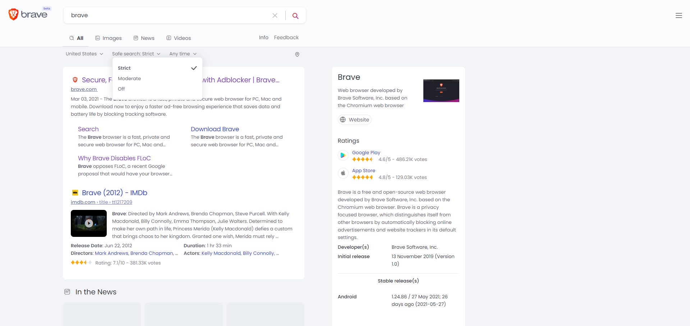The width and height of the screenshot is (690, 326).
Task: Expand the Any time filter dropdown
Action: [x=183, y=54]
